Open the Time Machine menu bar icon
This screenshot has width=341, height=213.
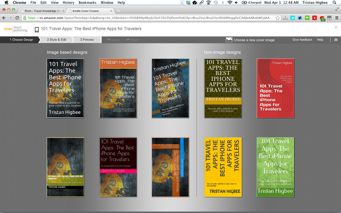pyautogui.click(x=215, y=3)
